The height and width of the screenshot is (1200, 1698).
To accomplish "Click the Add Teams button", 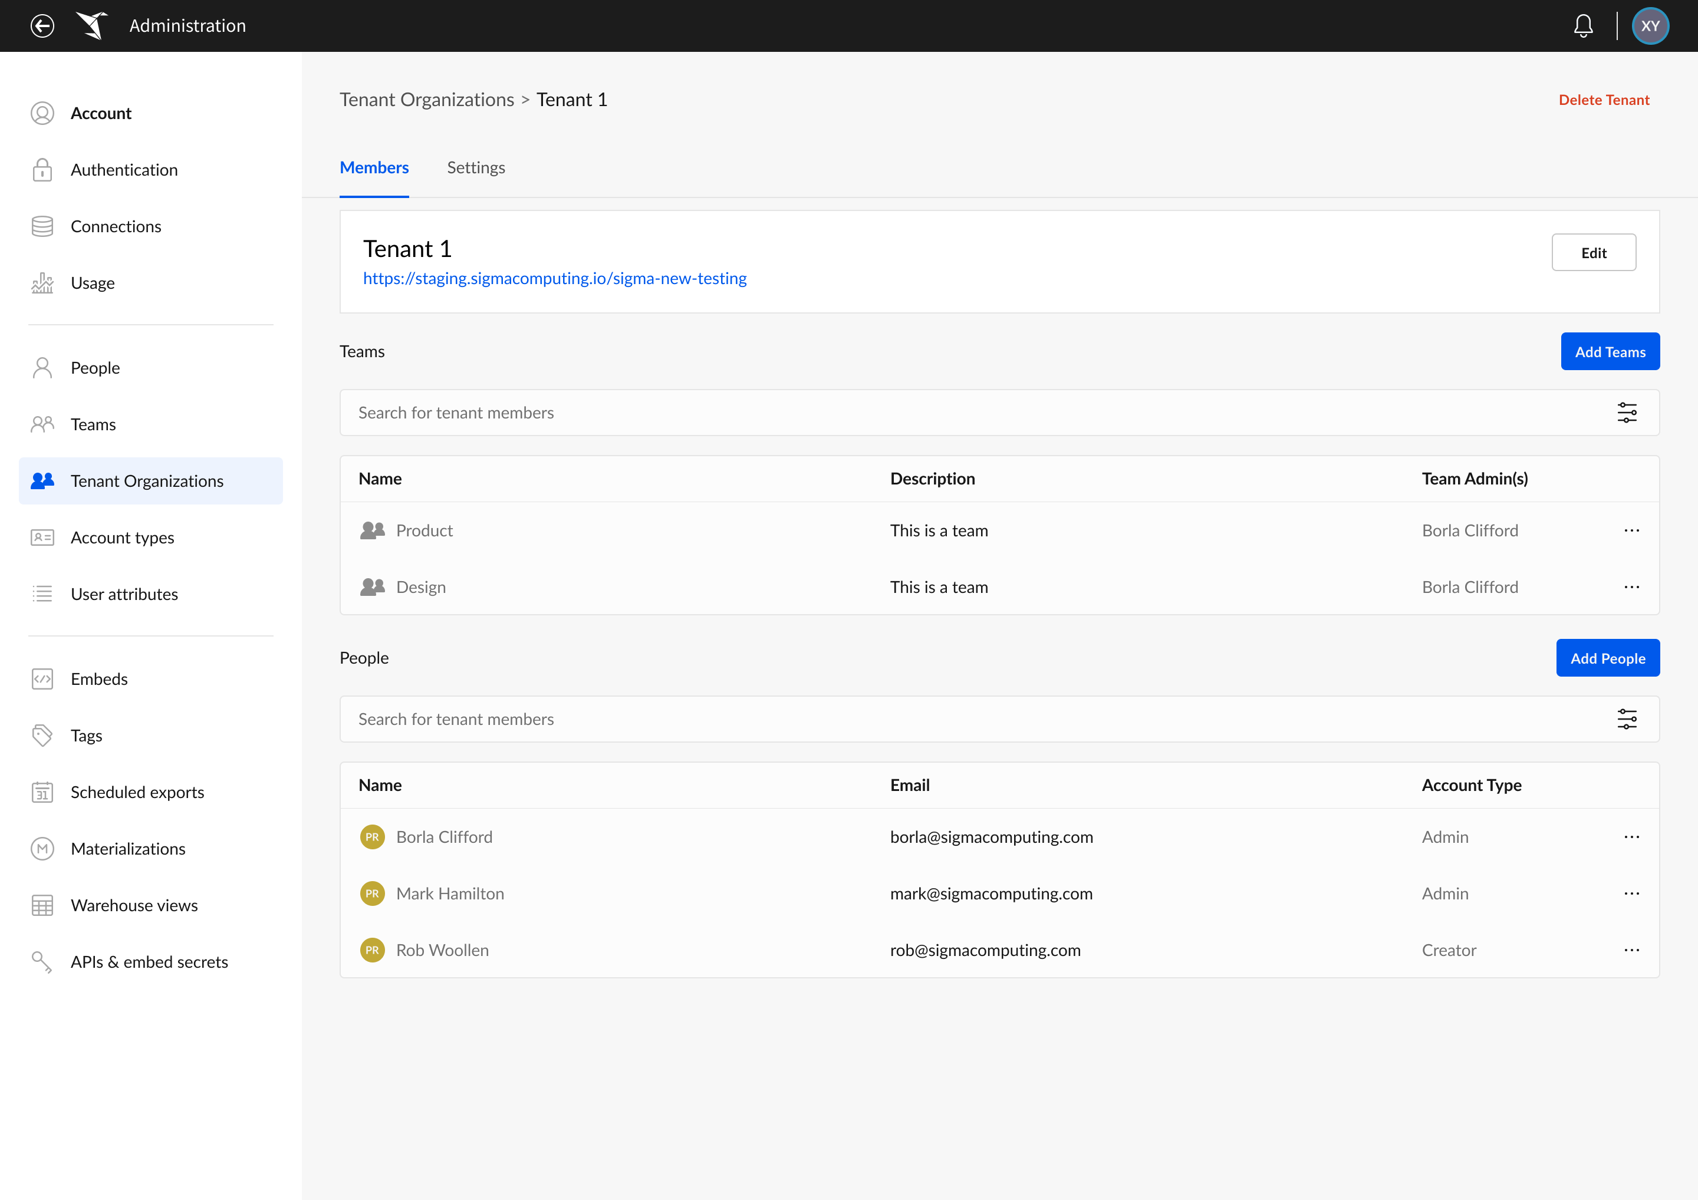I will (1609, 352).
